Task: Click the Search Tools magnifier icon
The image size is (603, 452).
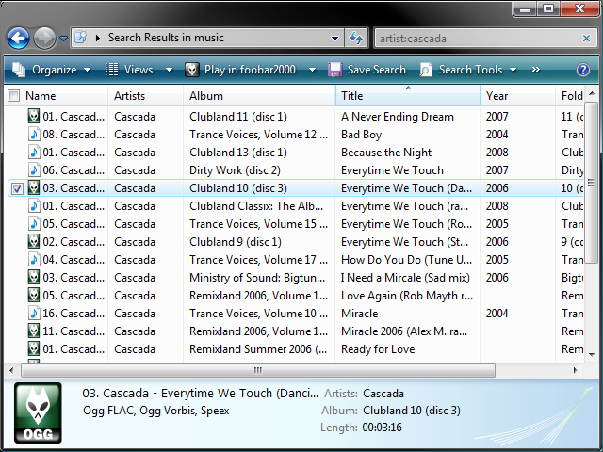Action: click(426, 70)
